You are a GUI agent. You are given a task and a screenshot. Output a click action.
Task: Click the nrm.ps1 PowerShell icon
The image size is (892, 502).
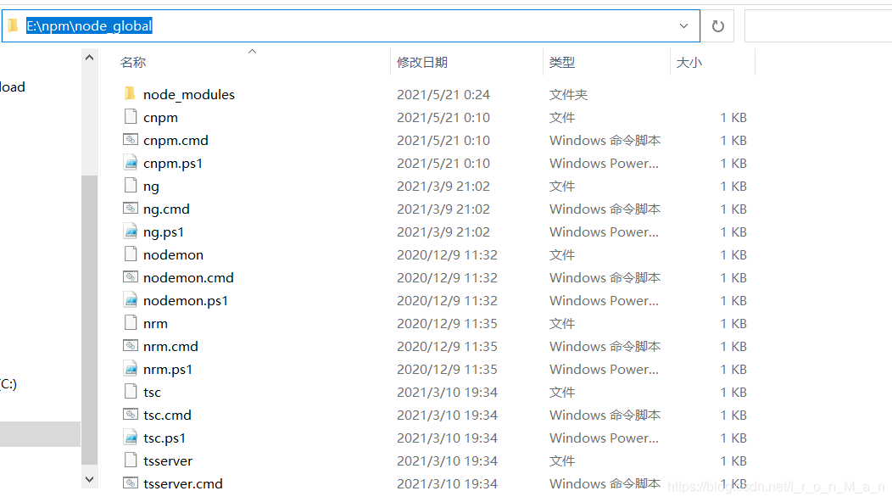coord(131,369)
